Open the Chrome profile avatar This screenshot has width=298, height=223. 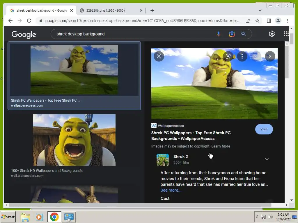278,21
